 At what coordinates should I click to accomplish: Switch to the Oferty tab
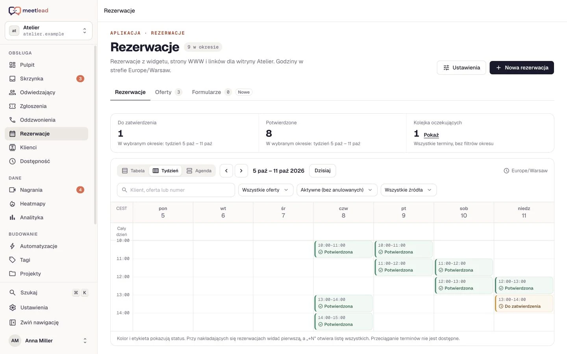point(168,92)
